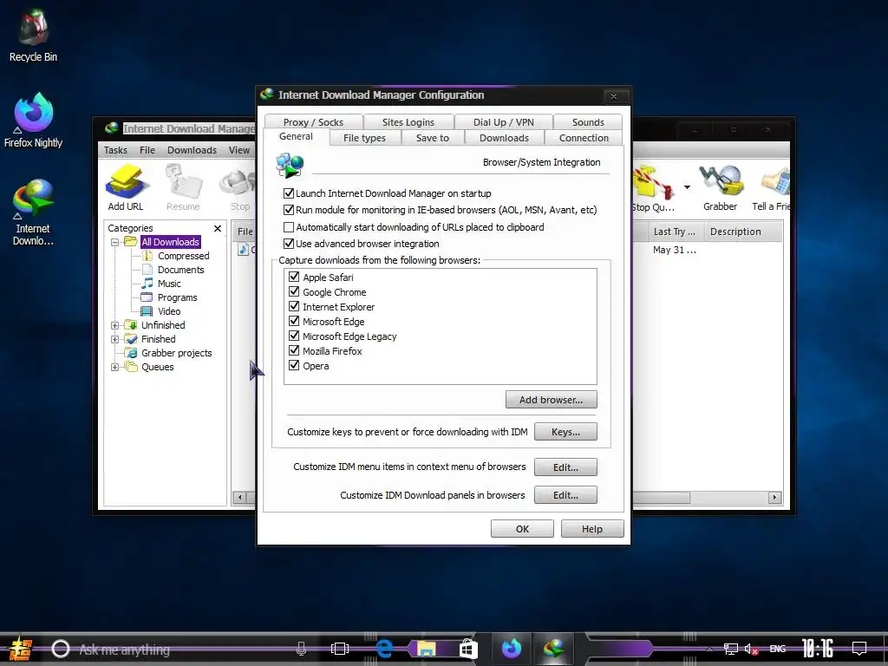The width and height of the screenshot is (888, 666).
Task: Expand the Queues tree node
Action: [115, 367]
